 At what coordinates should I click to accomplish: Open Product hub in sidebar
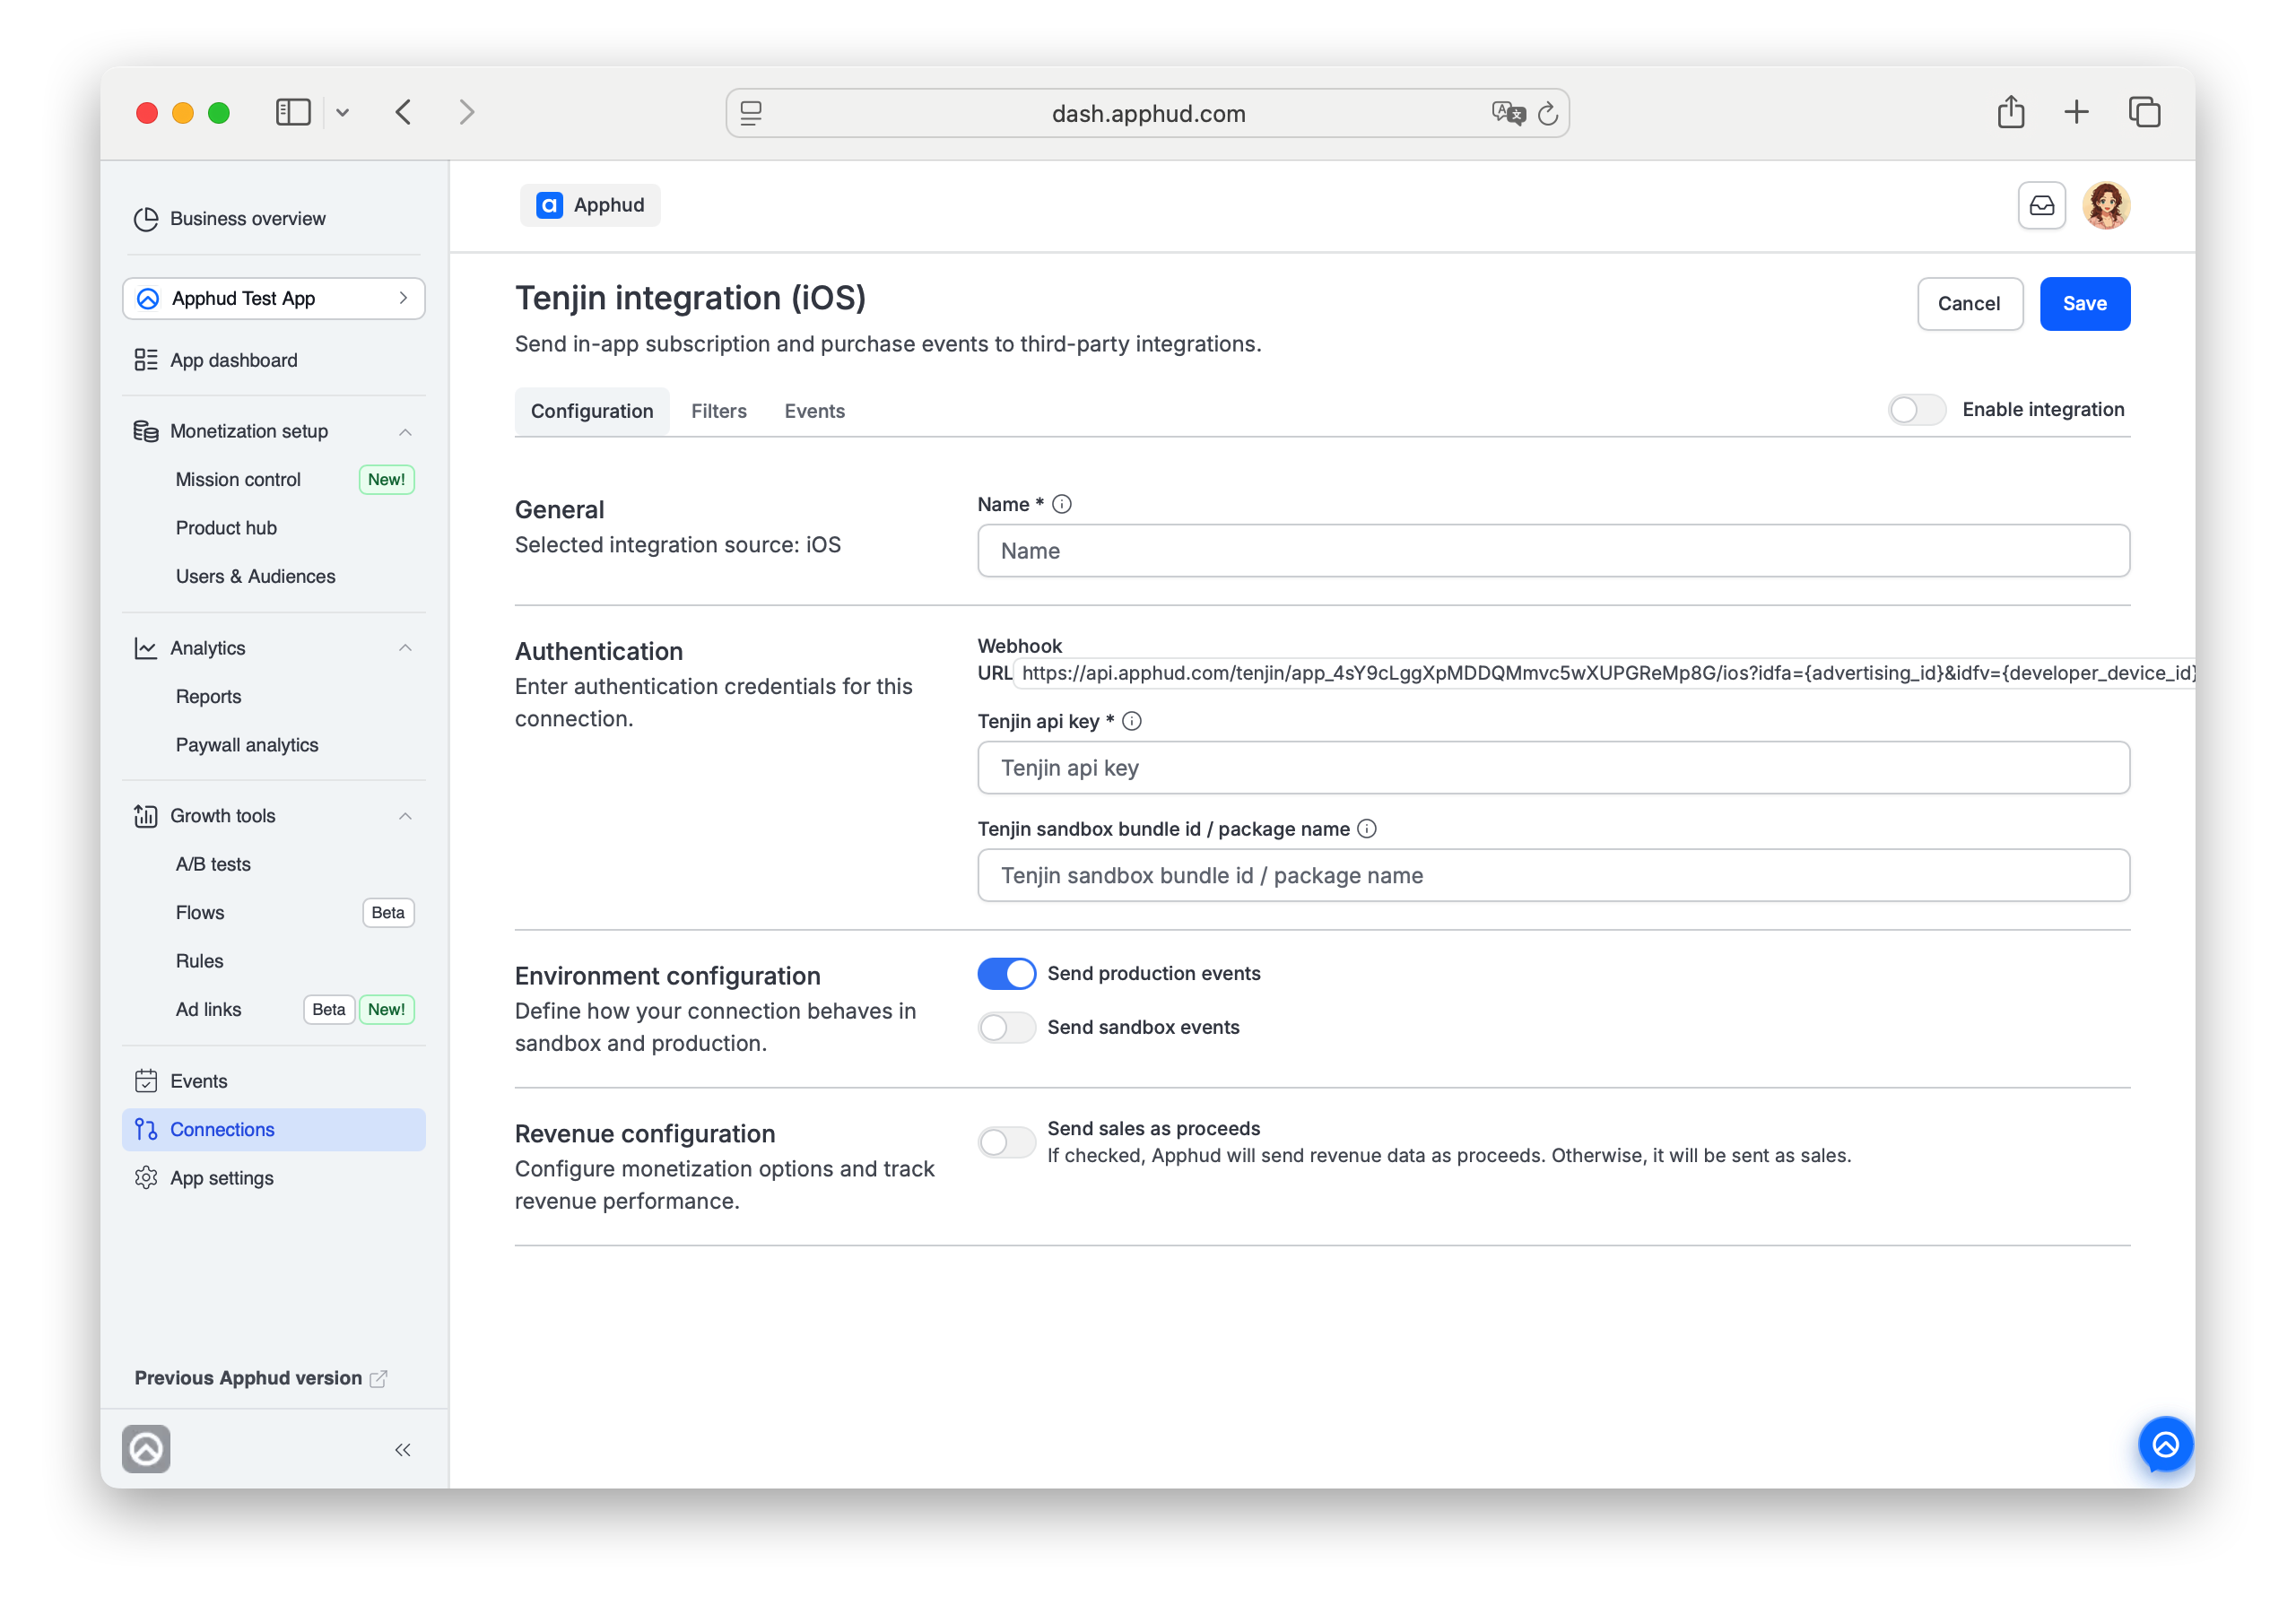[226, 528]
